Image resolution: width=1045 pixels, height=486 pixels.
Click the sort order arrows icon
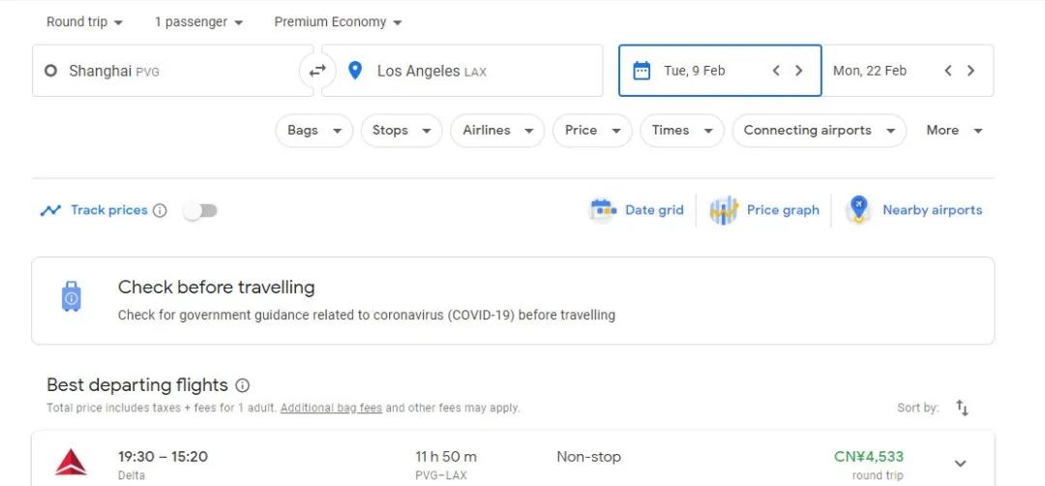click(962, 408)
